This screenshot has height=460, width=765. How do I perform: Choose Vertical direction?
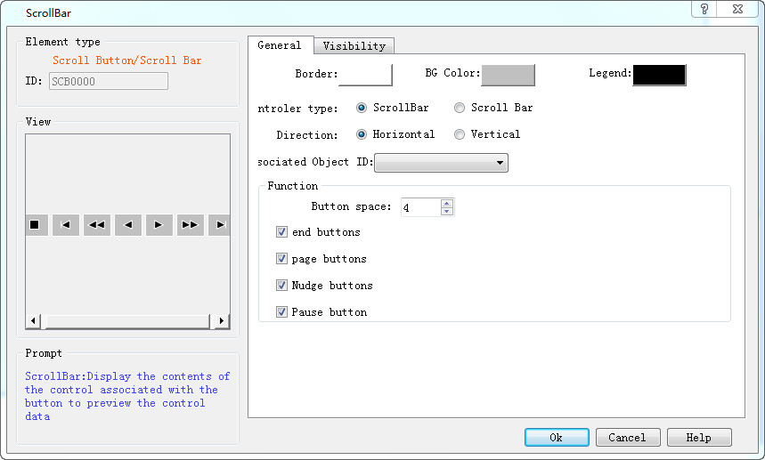460,134
